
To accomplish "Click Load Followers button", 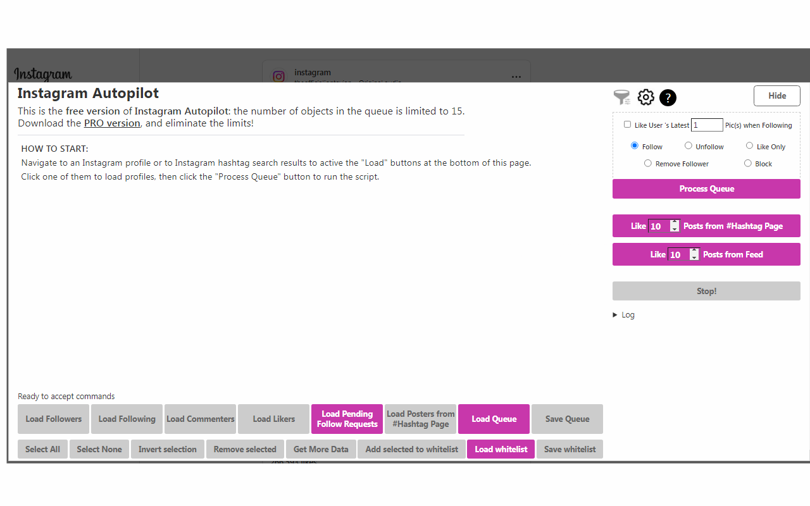I will coord(54,419).
